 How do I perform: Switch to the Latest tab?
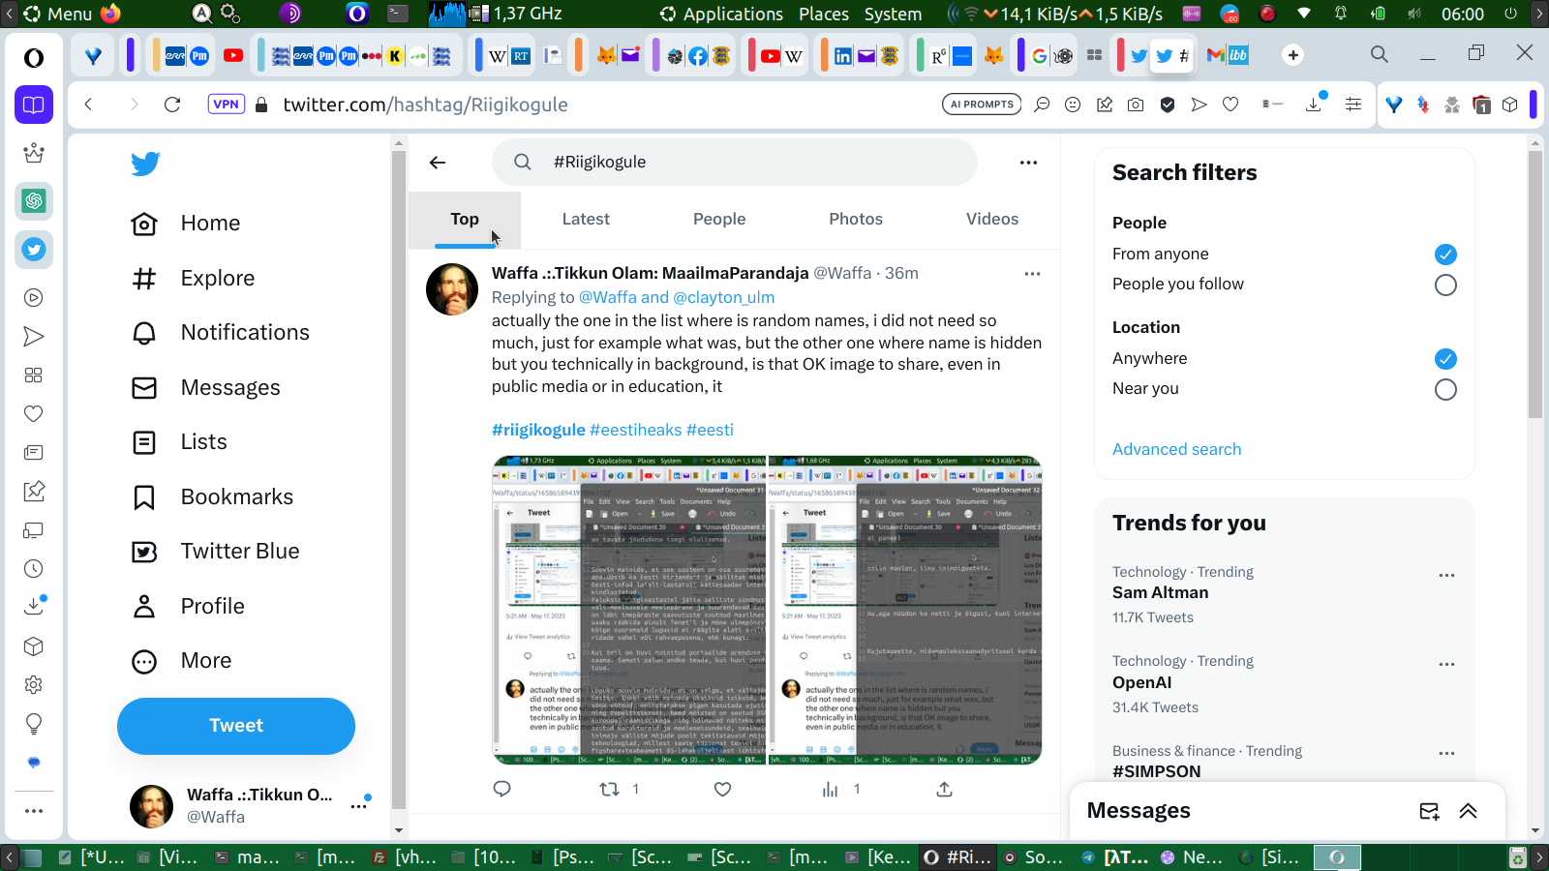click(586, 220)
